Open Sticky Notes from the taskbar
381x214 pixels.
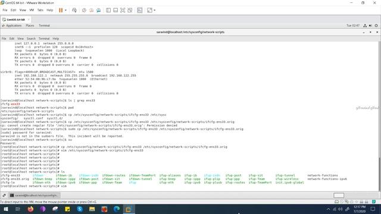tap(67, 209)
